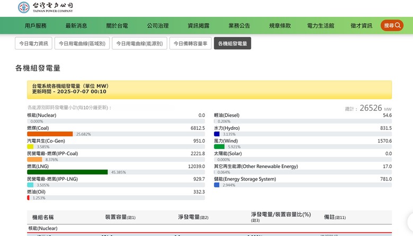Click the 民營電廠-燃煤(IPP-Coal) label
This screenshot has width=413, height=236.
(52, 154)
